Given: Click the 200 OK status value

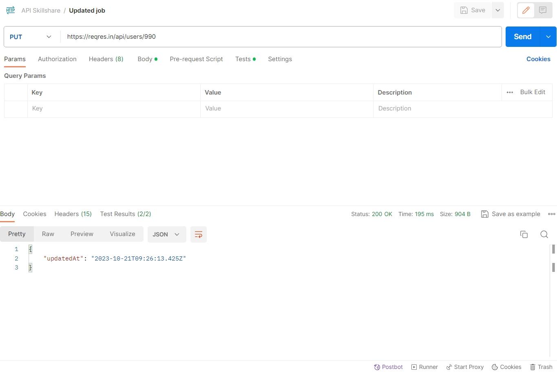Looking at the screenshot, I should [382, 214].
